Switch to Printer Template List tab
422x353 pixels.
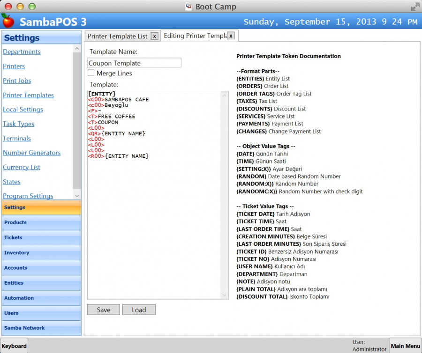(117, 36)
